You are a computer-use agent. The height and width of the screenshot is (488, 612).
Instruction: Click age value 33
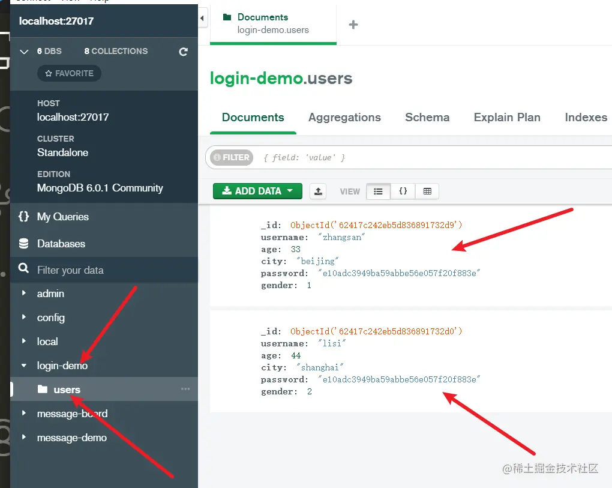point(296,250)
